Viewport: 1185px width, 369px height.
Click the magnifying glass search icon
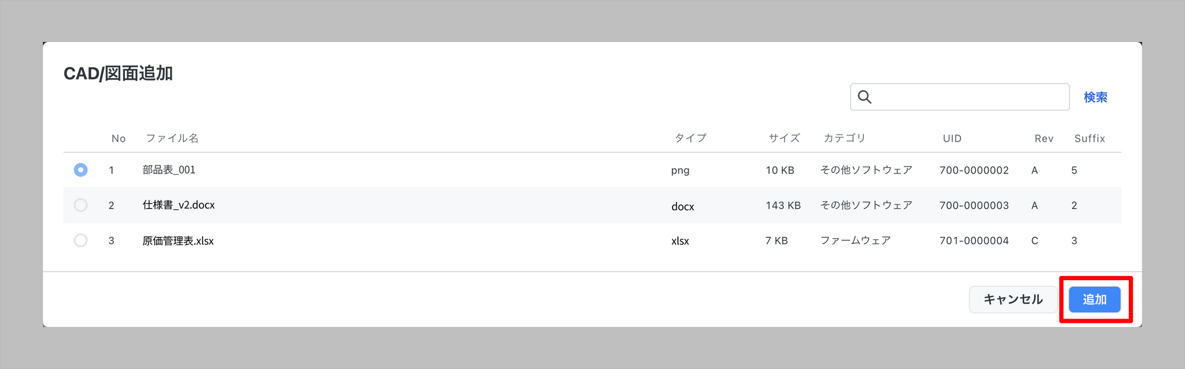864,97
